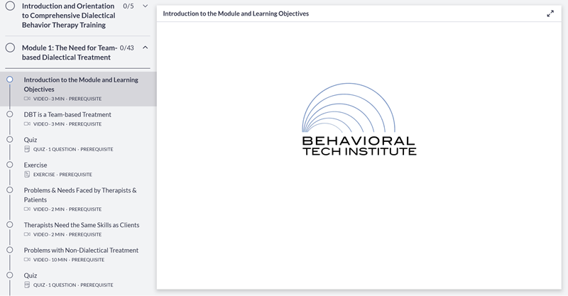This screenshot has width=568, height=296.
Task: Click quiz document icon under first Quiz
Action: (27, 149)
